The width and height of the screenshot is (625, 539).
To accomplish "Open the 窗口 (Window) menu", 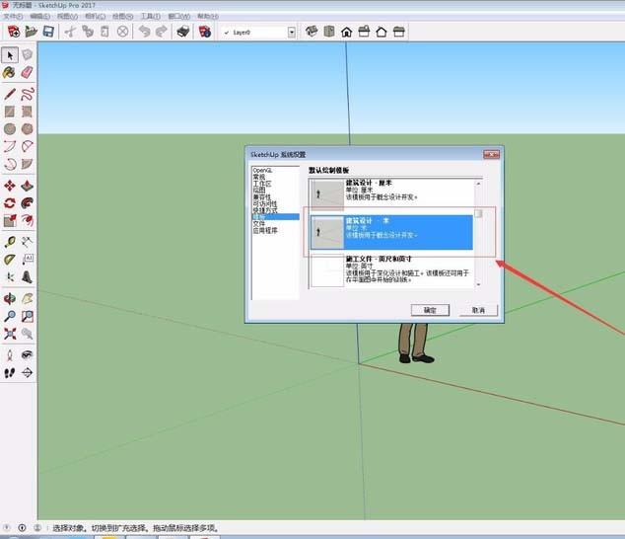I will [179, 17].
